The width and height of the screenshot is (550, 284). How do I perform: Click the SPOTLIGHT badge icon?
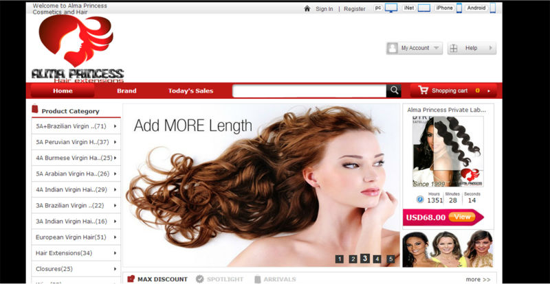click(x=199, y=279)
